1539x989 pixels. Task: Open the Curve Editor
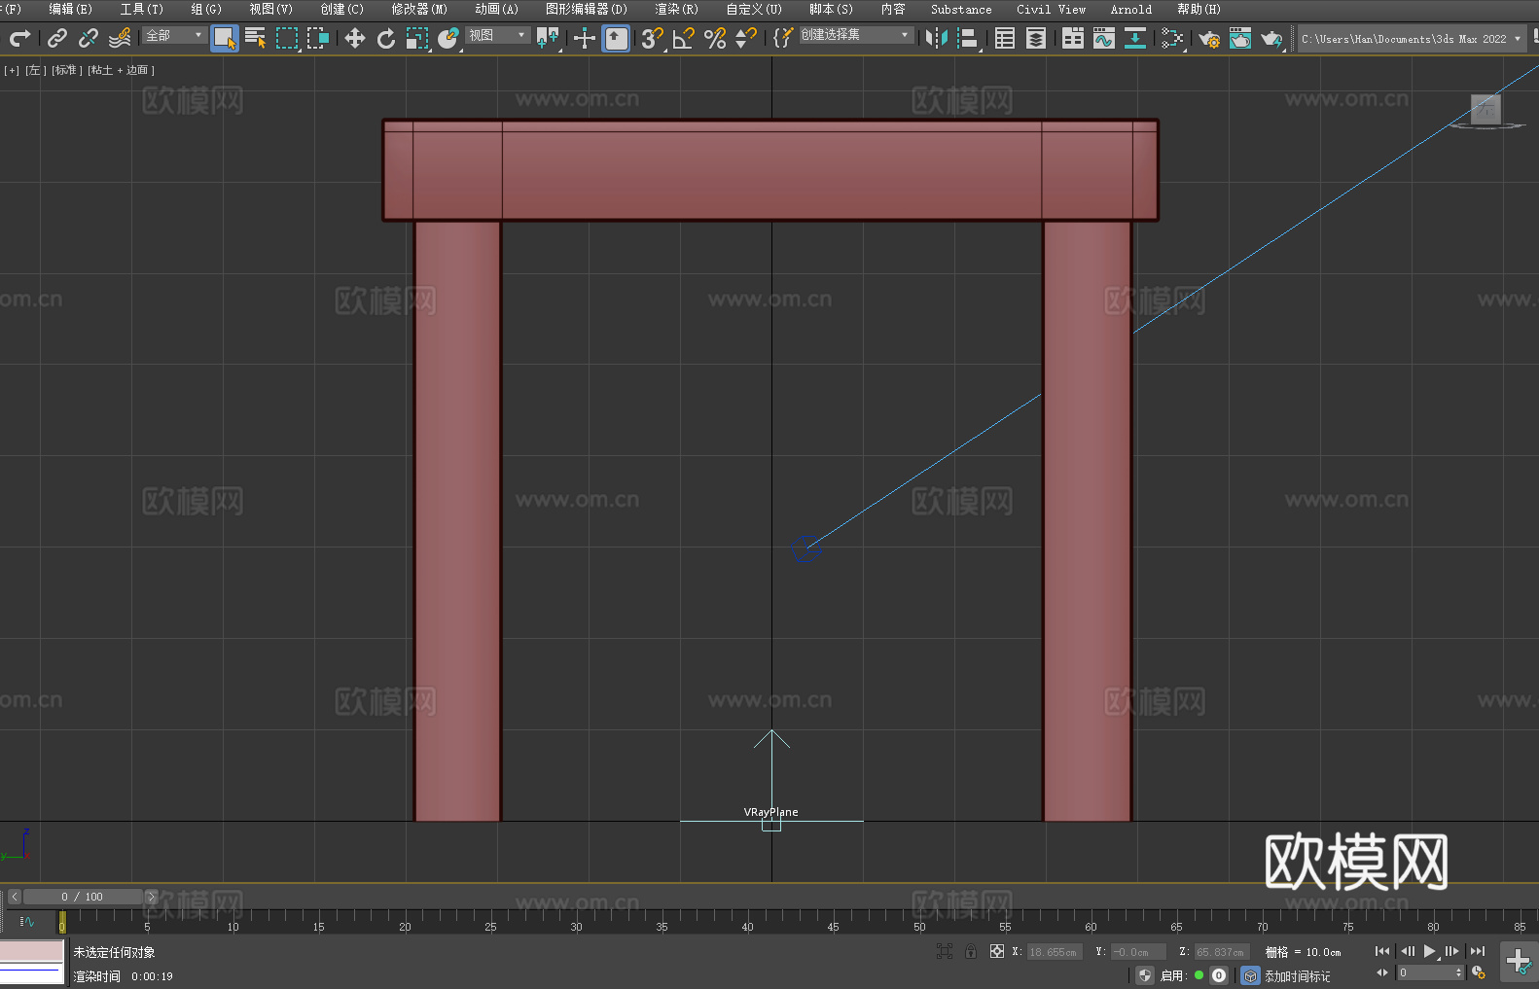(x=1104, y=38)
